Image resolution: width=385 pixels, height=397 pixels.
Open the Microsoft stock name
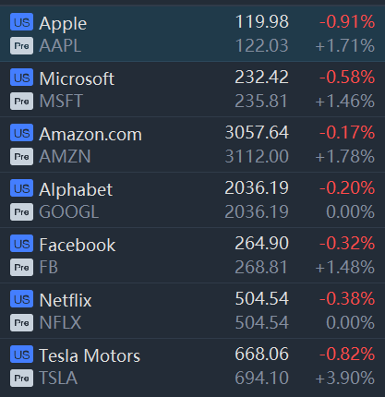(77, 78)
